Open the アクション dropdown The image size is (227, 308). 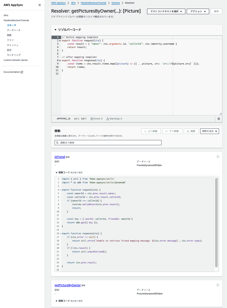point(198,11)
